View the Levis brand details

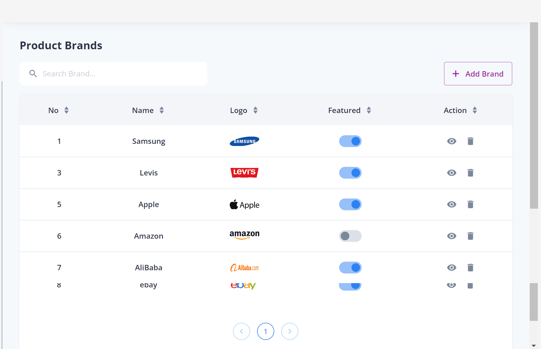[452, 173]
